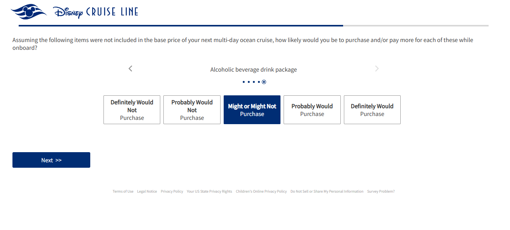Viewport: 510px width, 230px height.
Task: Go to previous item with left chevron
Action: [x=130, y=68]
